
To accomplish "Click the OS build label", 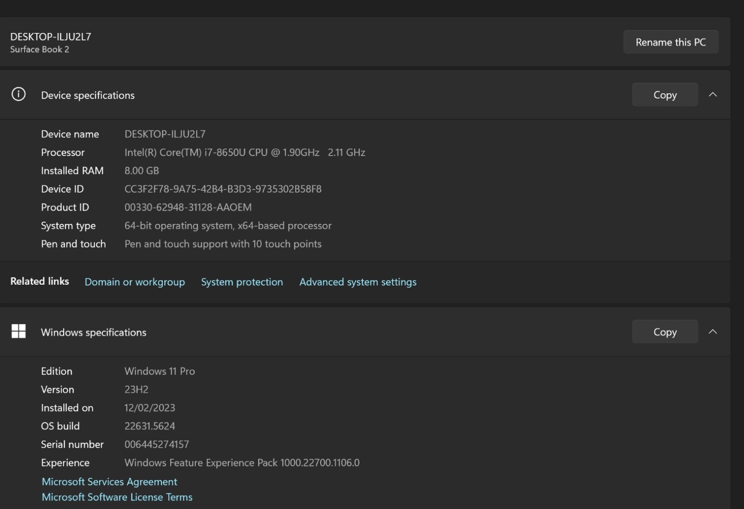I will (60, 426).
